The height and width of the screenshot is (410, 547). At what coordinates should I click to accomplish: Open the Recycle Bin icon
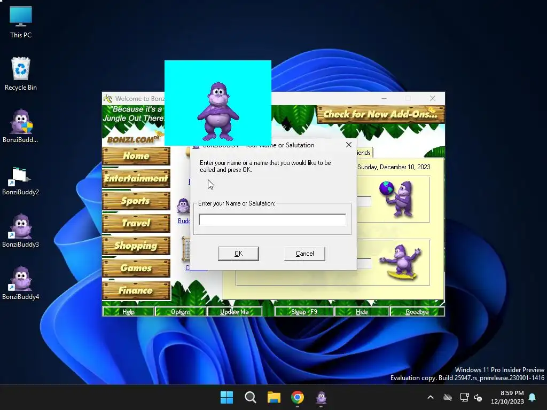coord(21,74)
